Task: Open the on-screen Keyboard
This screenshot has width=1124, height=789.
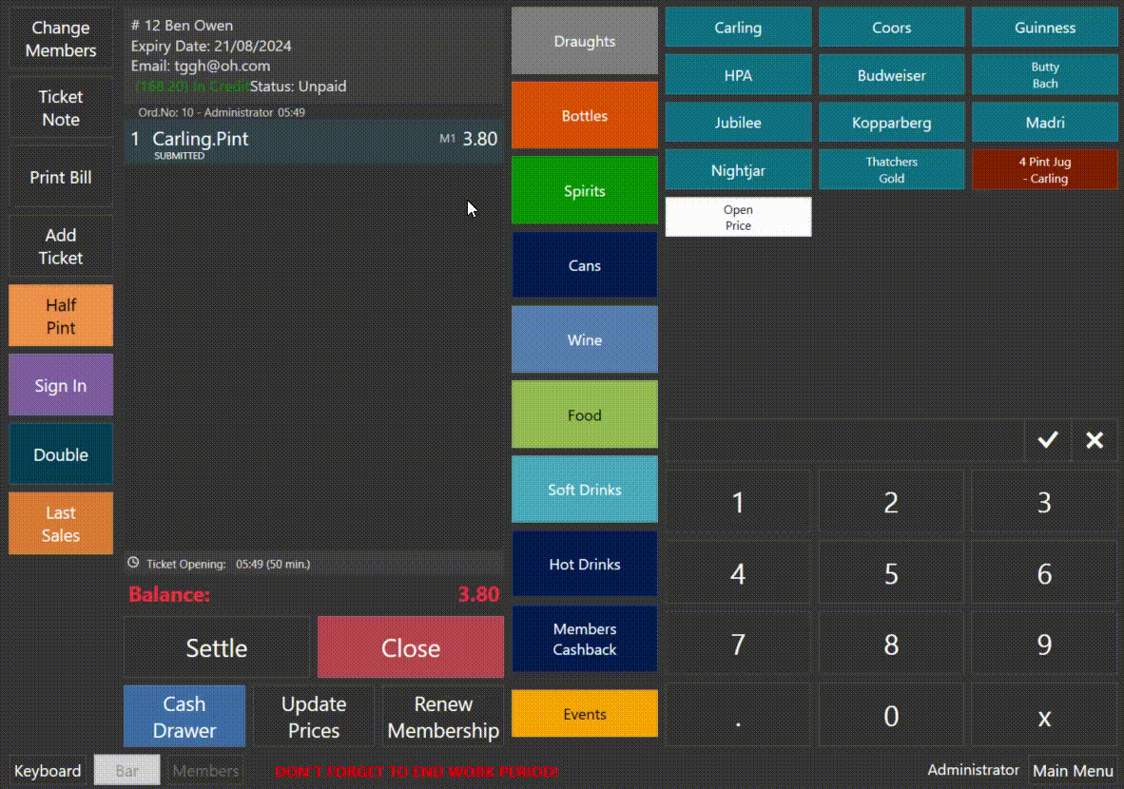Action: point(48,771)
